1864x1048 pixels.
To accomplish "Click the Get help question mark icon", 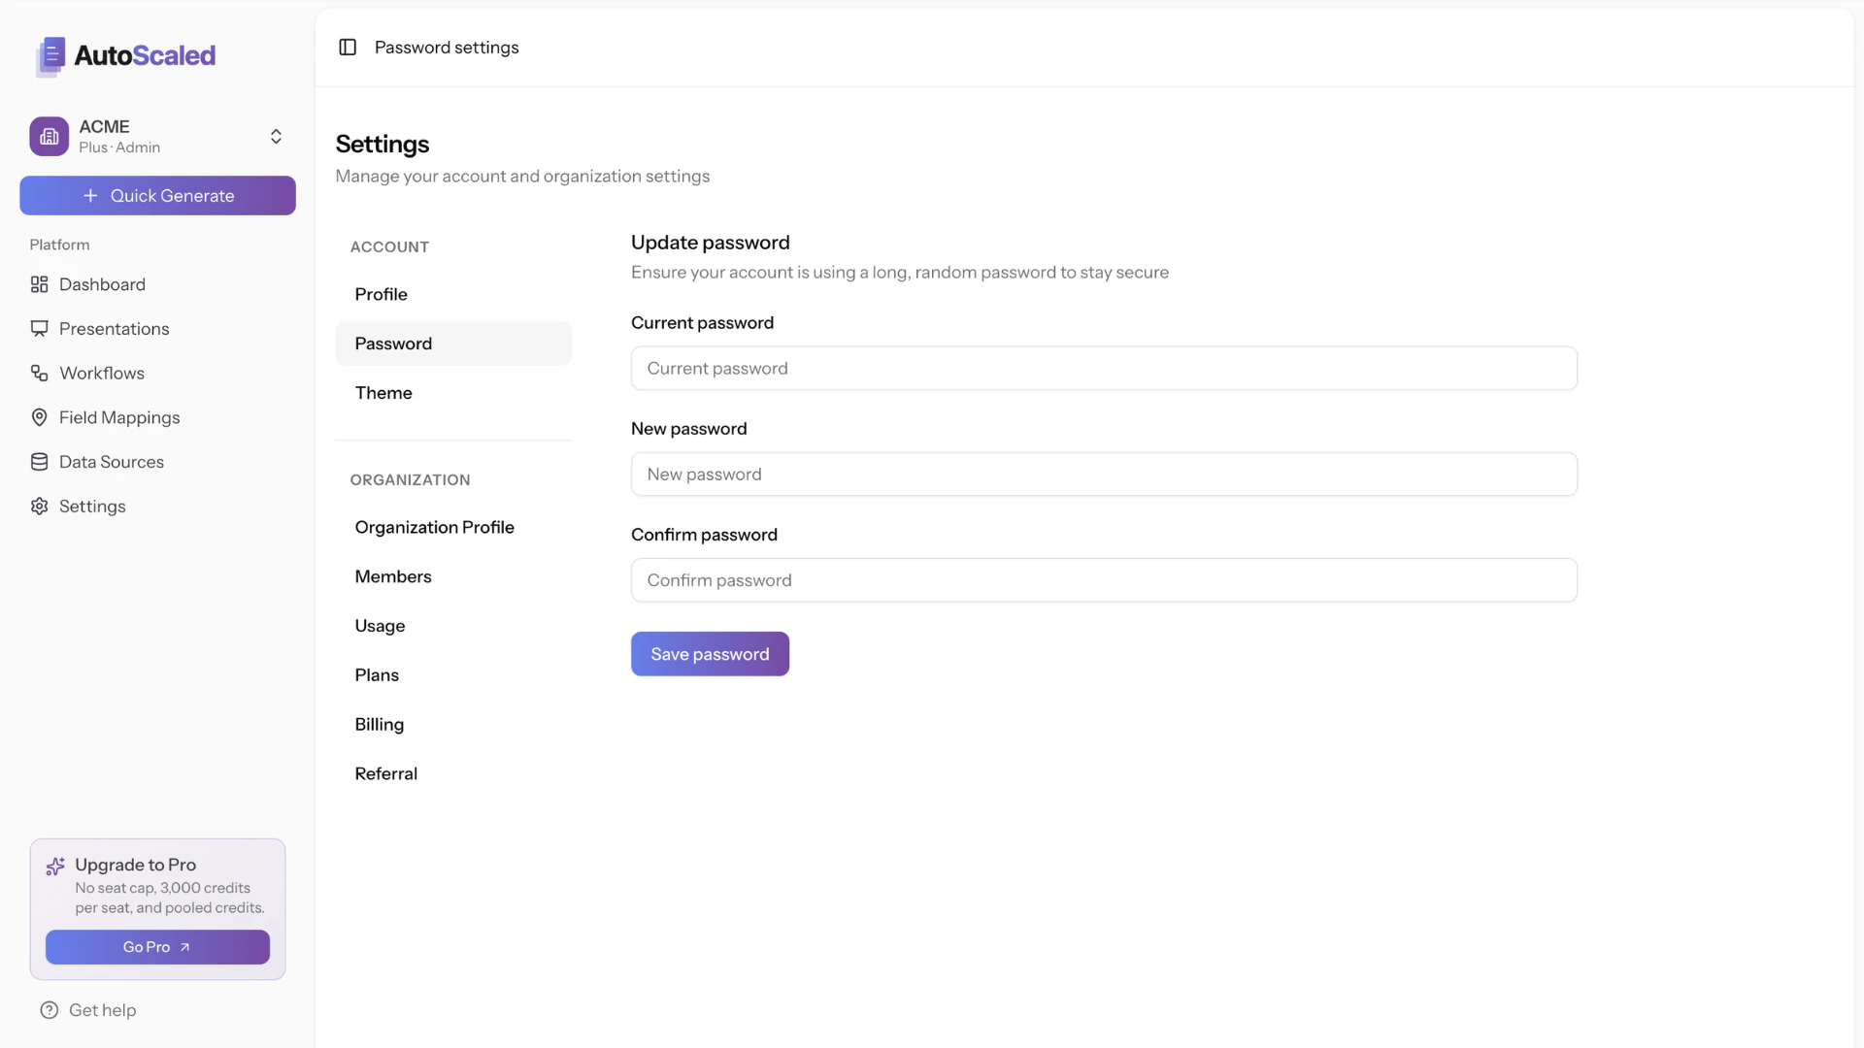I will [50, 1009].
